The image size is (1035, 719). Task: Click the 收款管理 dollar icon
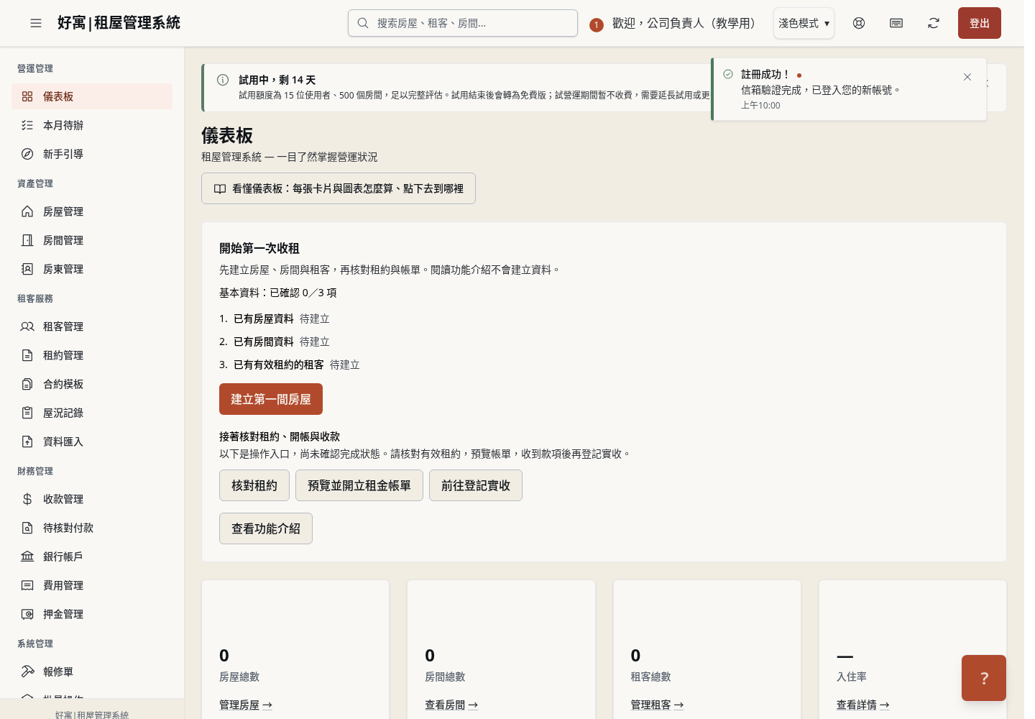[27, 499]
